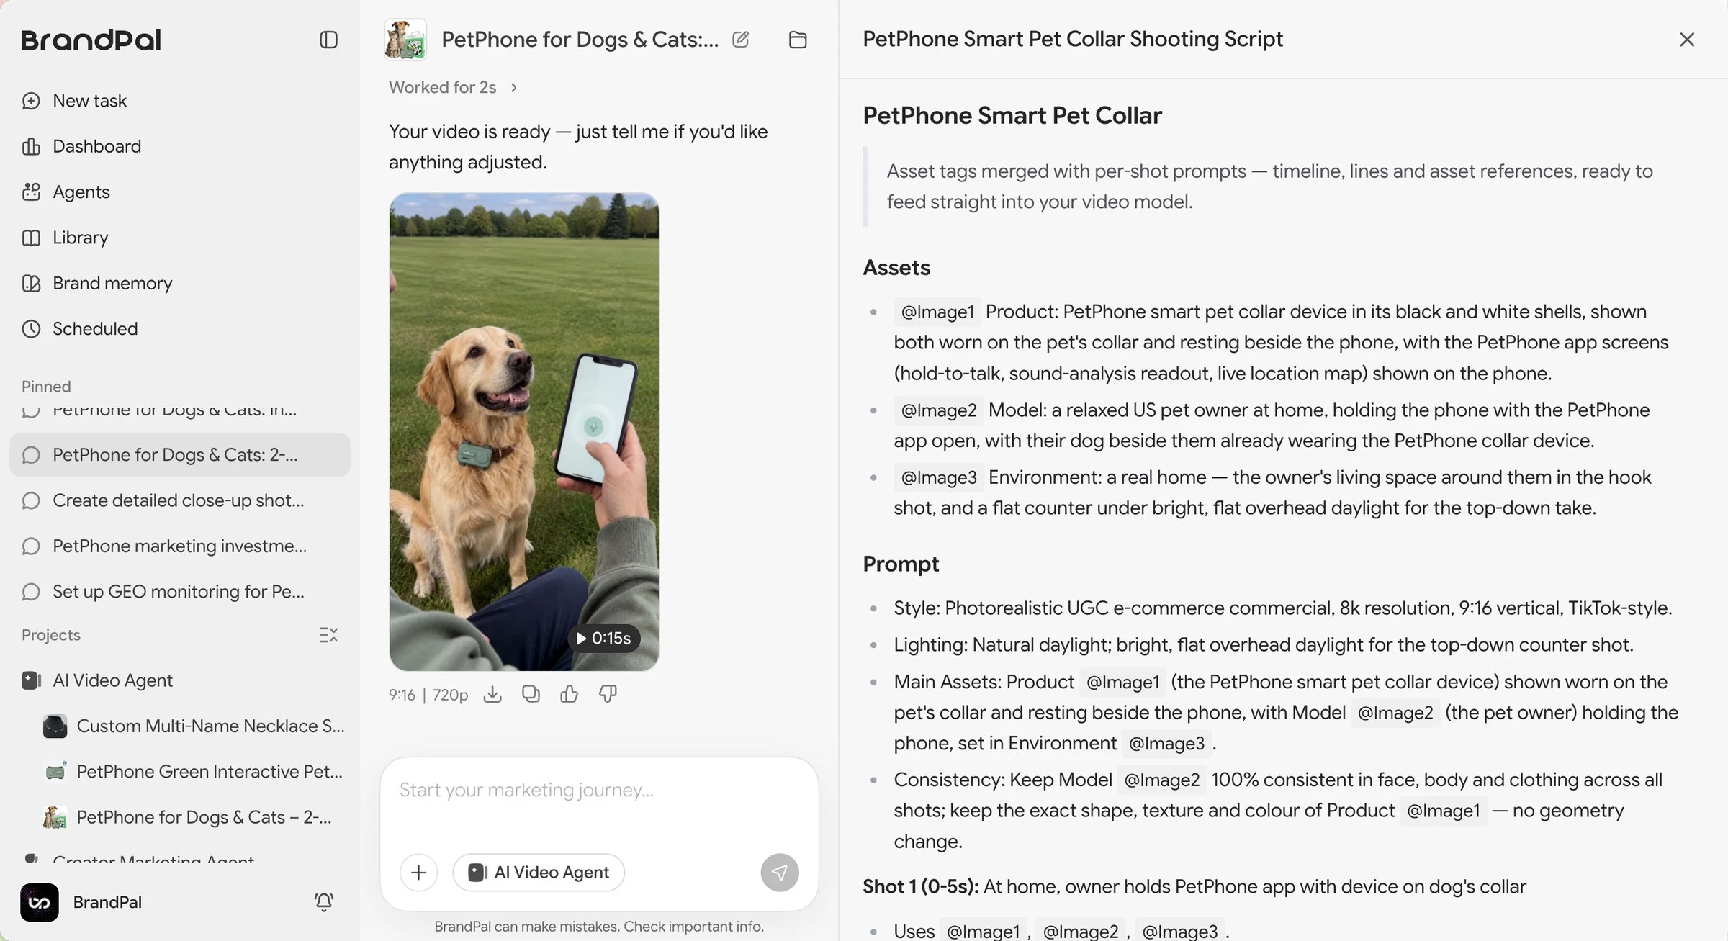Screen dimensions: 1728x941
Task: Edit the conversation title with the pencil icon
Action: [x=740, y=40]
